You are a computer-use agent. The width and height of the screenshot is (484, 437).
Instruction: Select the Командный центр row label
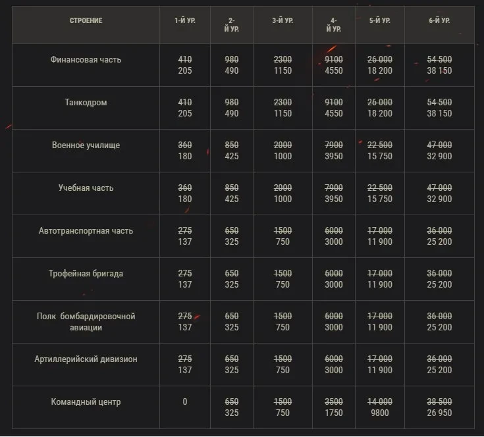[86, 401]
